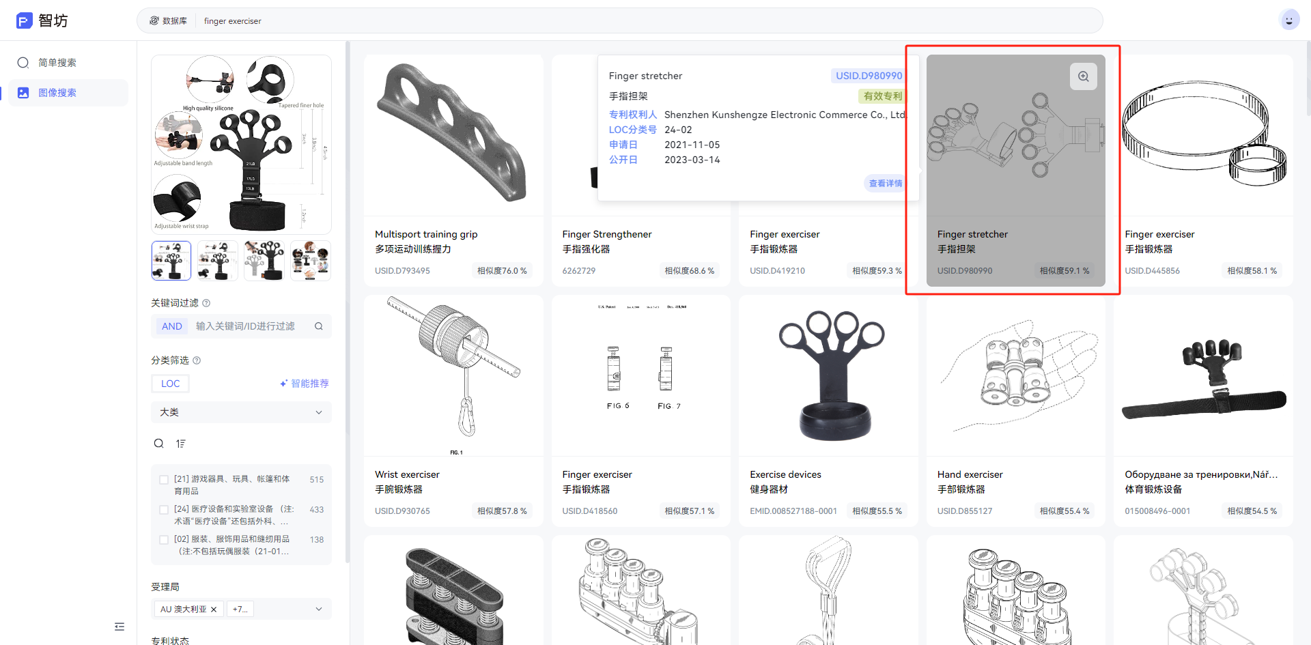Select the first query image thumbnail
The height and width of the screenshot is (645, 1311).
[171, 261]
